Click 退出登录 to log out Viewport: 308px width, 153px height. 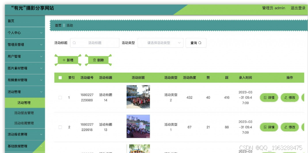[298, 8]
